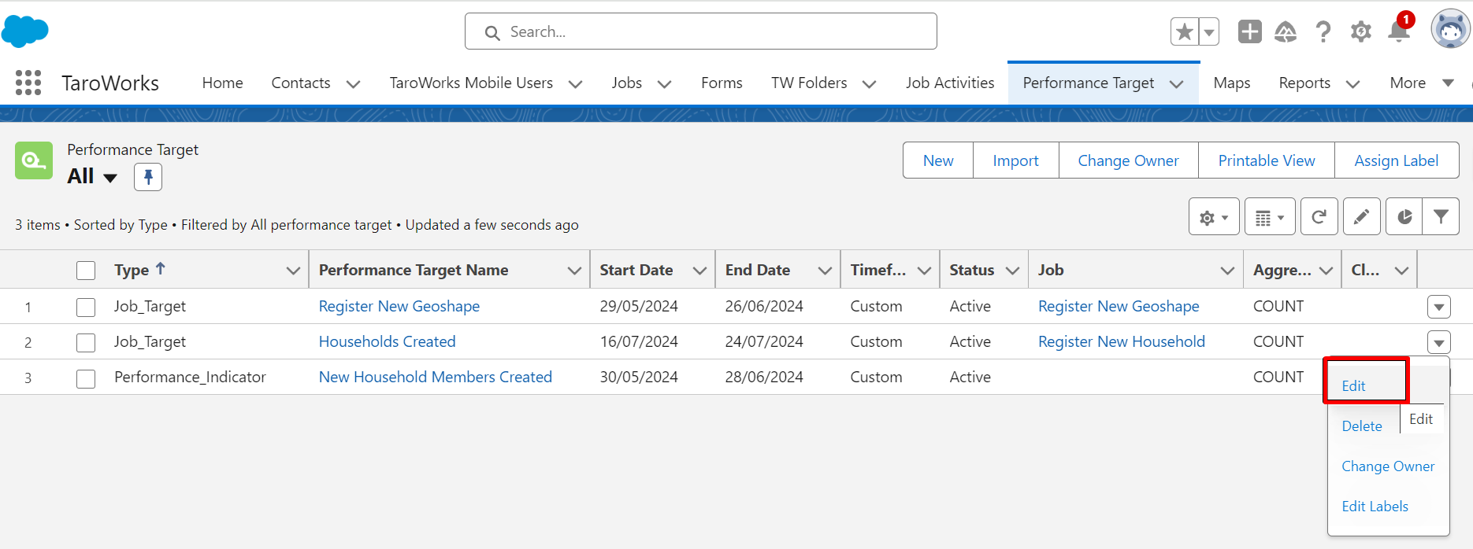Switch to the Forms tab

coord(722,83)
